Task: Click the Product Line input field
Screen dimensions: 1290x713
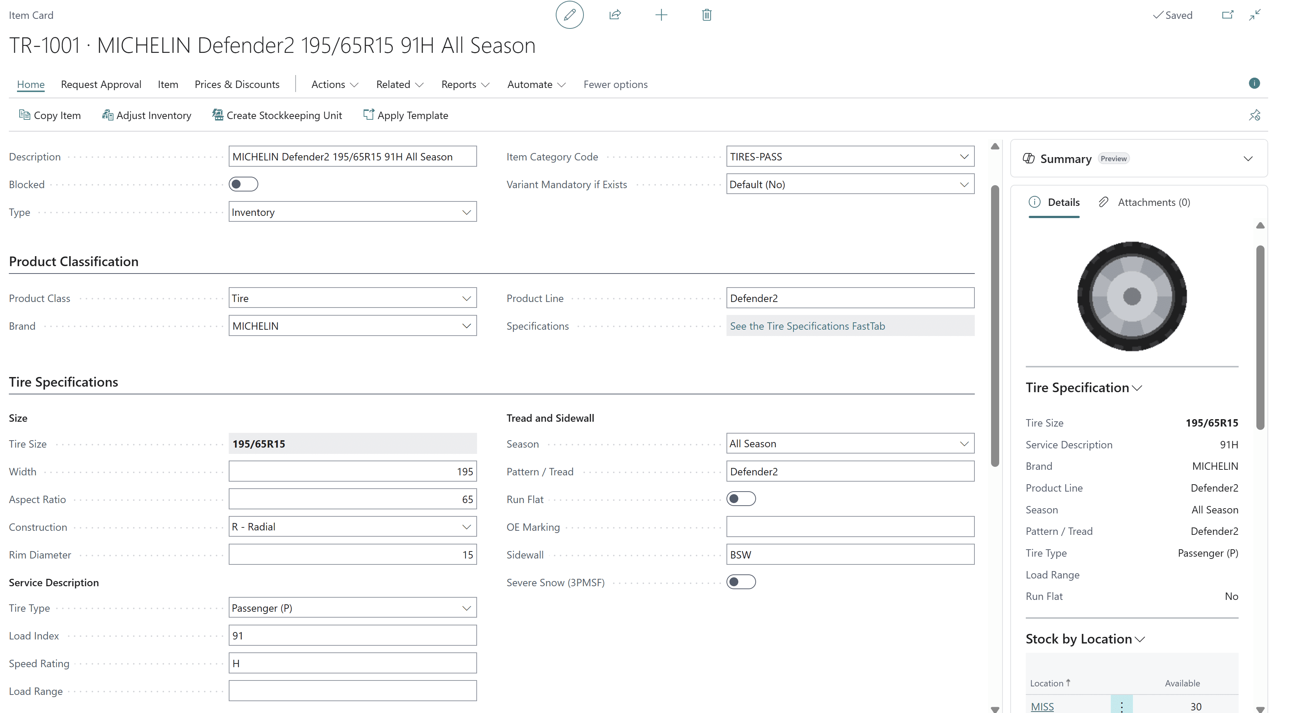Action: 850,298
